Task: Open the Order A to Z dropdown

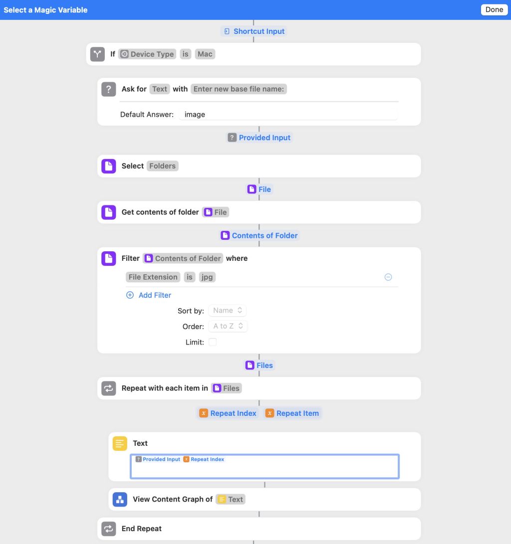Action: tap(228, 326)
